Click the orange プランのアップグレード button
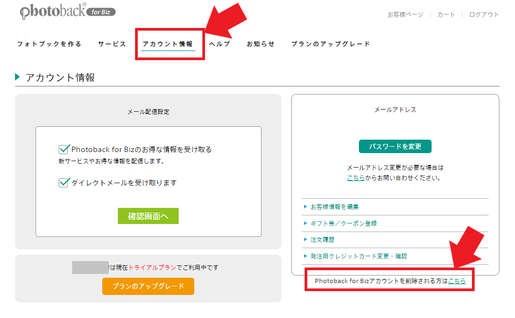The image size is (515, 318). click(148, 286)
